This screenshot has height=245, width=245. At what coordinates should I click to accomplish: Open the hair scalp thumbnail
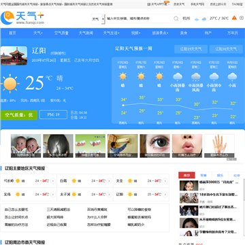click(58, 146)
